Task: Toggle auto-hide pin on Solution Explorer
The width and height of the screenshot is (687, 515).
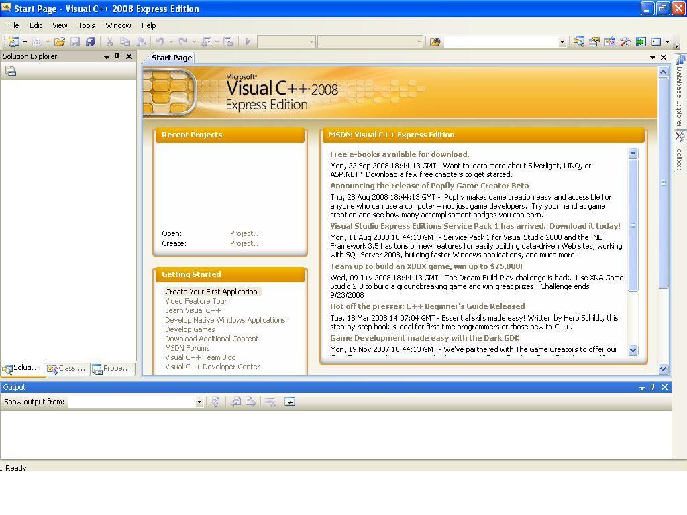Action: pyautogui.click(x=117, y=56)
